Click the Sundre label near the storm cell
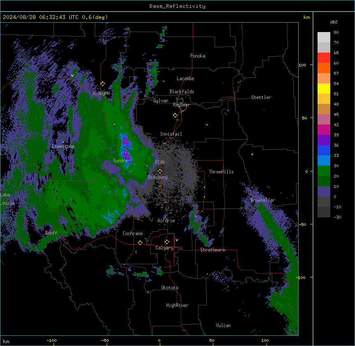Image resolution: width=355 pixels, height=346 pixels. (x=120, y=161)
